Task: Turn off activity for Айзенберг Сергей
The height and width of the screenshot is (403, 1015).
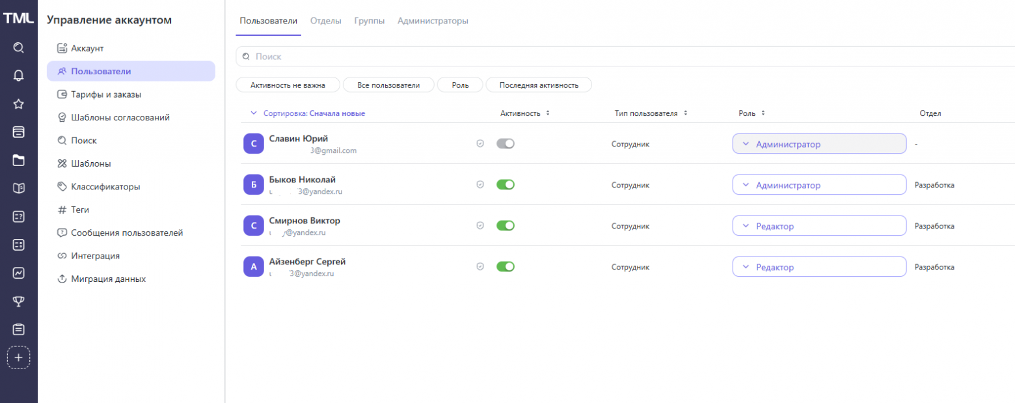Action: pos(506,266)
